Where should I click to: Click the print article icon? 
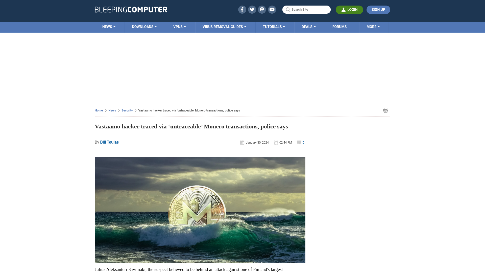point(385,110)
